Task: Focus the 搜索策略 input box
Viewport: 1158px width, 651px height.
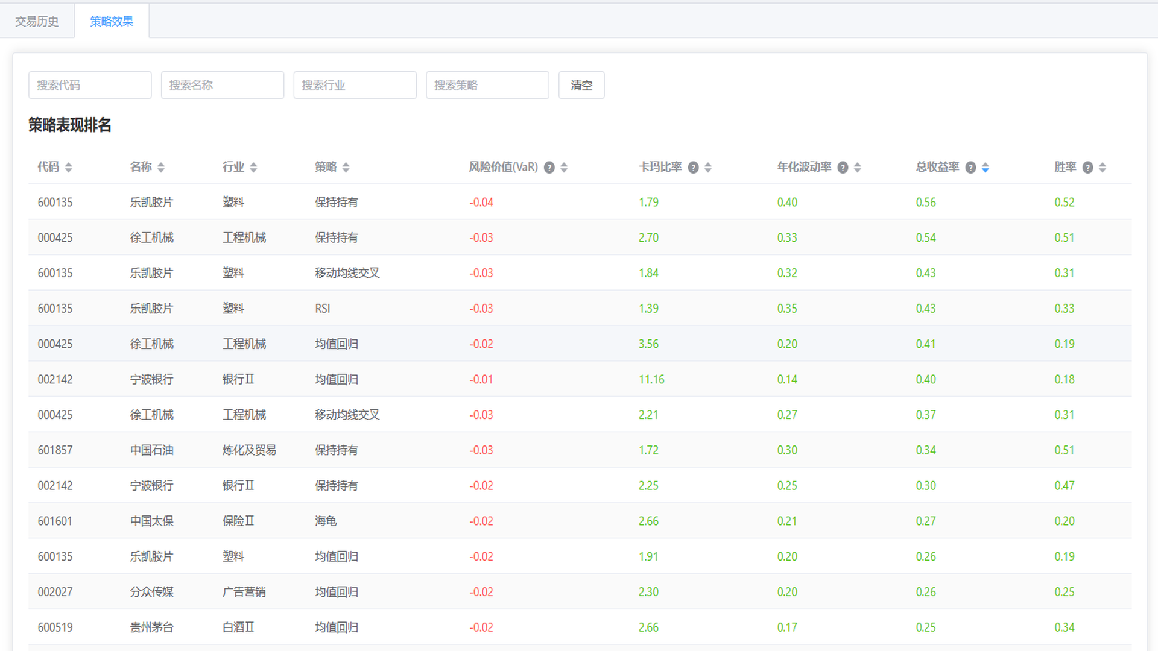Action: (x=487, y=85)
